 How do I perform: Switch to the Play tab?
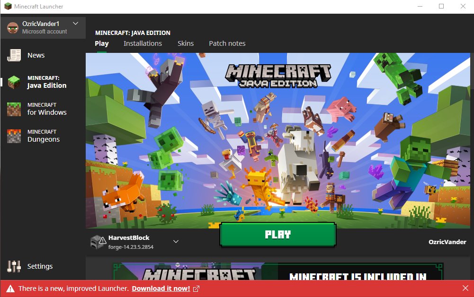[x=101, y=44]
